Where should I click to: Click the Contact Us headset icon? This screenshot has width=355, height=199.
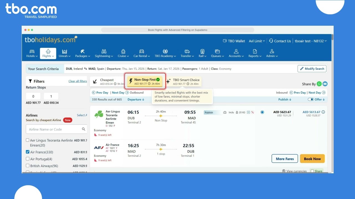pos(271,41)
